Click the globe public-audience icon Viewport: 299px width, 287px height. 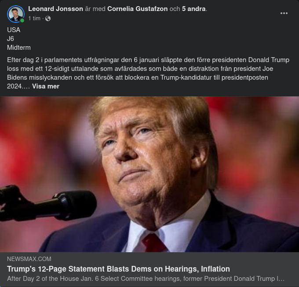click(x=48, y=18)
